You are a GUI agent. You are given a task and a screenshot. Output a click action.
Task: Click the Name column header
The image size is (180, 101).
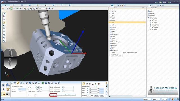point(116,8)
